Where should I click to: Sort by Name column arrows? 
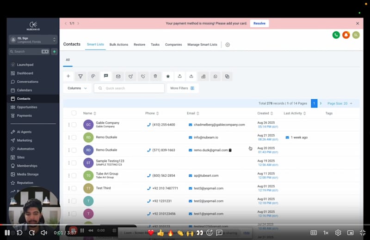click(95, 113)
